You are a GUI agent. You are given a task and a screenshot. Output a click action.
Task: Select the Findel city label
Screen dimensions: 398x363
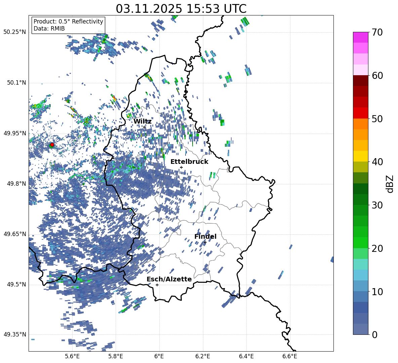(x=205, y=237)
